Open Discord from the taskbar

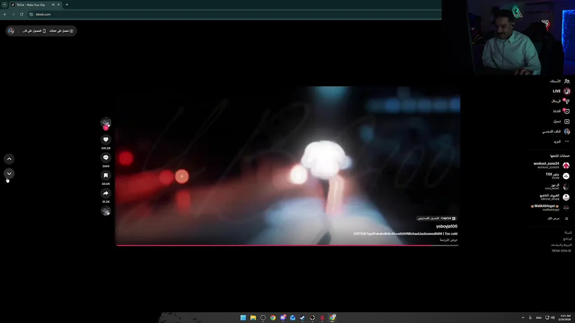click(283, 318)
